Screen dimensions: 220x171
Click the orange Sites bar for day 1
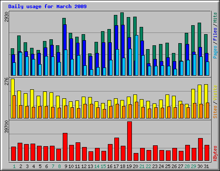14,107
